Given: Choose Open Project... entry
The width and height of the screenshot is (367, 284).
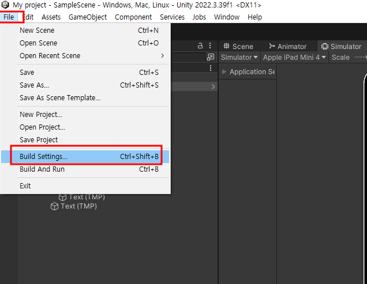Looking at the screenshot, I should pyautogui.click(x=85, y=127).
